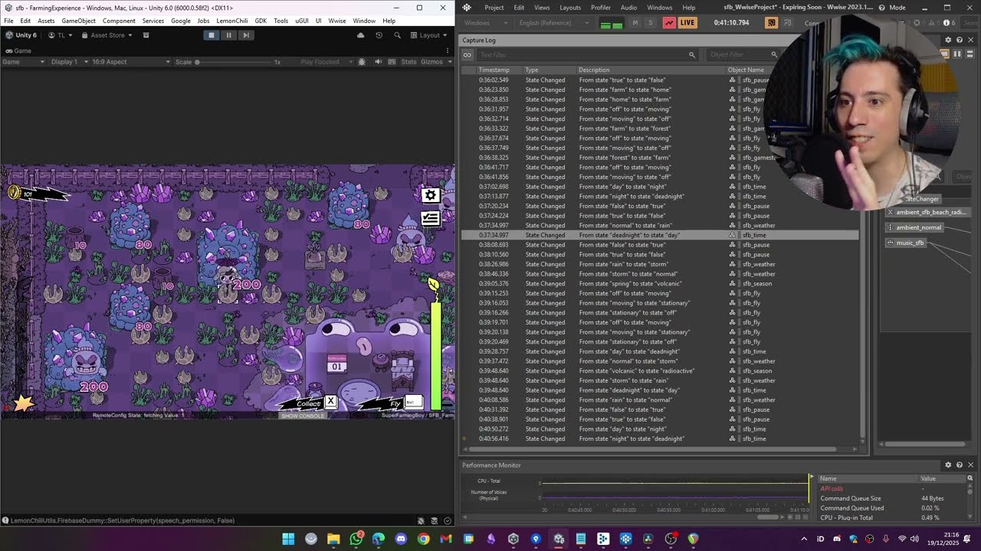Open Capture Log settings gear
Screen dimensions: 981x551
tap(948, 40)
